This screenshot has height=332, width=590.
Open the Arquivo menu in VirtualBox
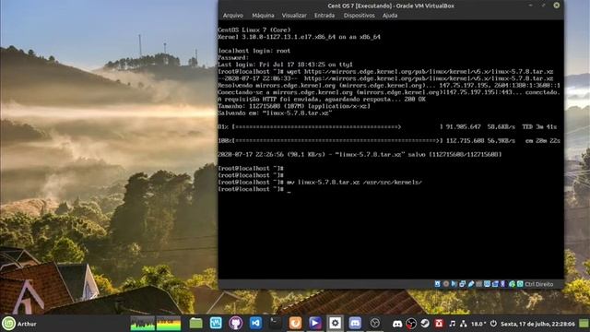coord(233,16)
